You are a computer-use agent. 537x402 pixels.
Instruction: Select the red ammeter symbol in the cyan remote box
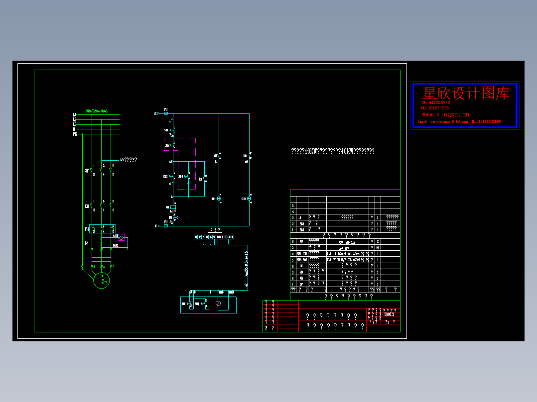point(218,303)
